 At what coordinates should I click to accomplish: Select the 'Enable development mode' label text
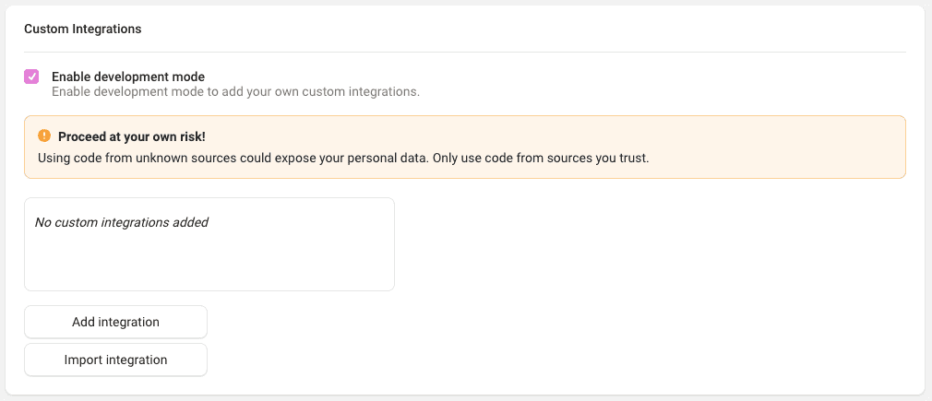pos(128,77)
